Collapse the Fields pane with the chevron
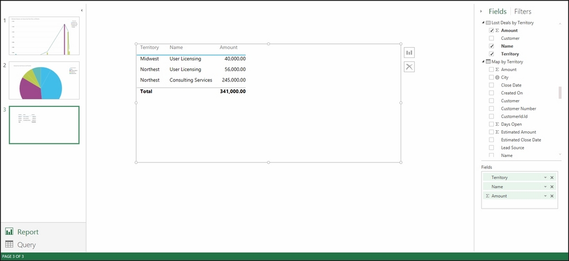 [481, 11]
